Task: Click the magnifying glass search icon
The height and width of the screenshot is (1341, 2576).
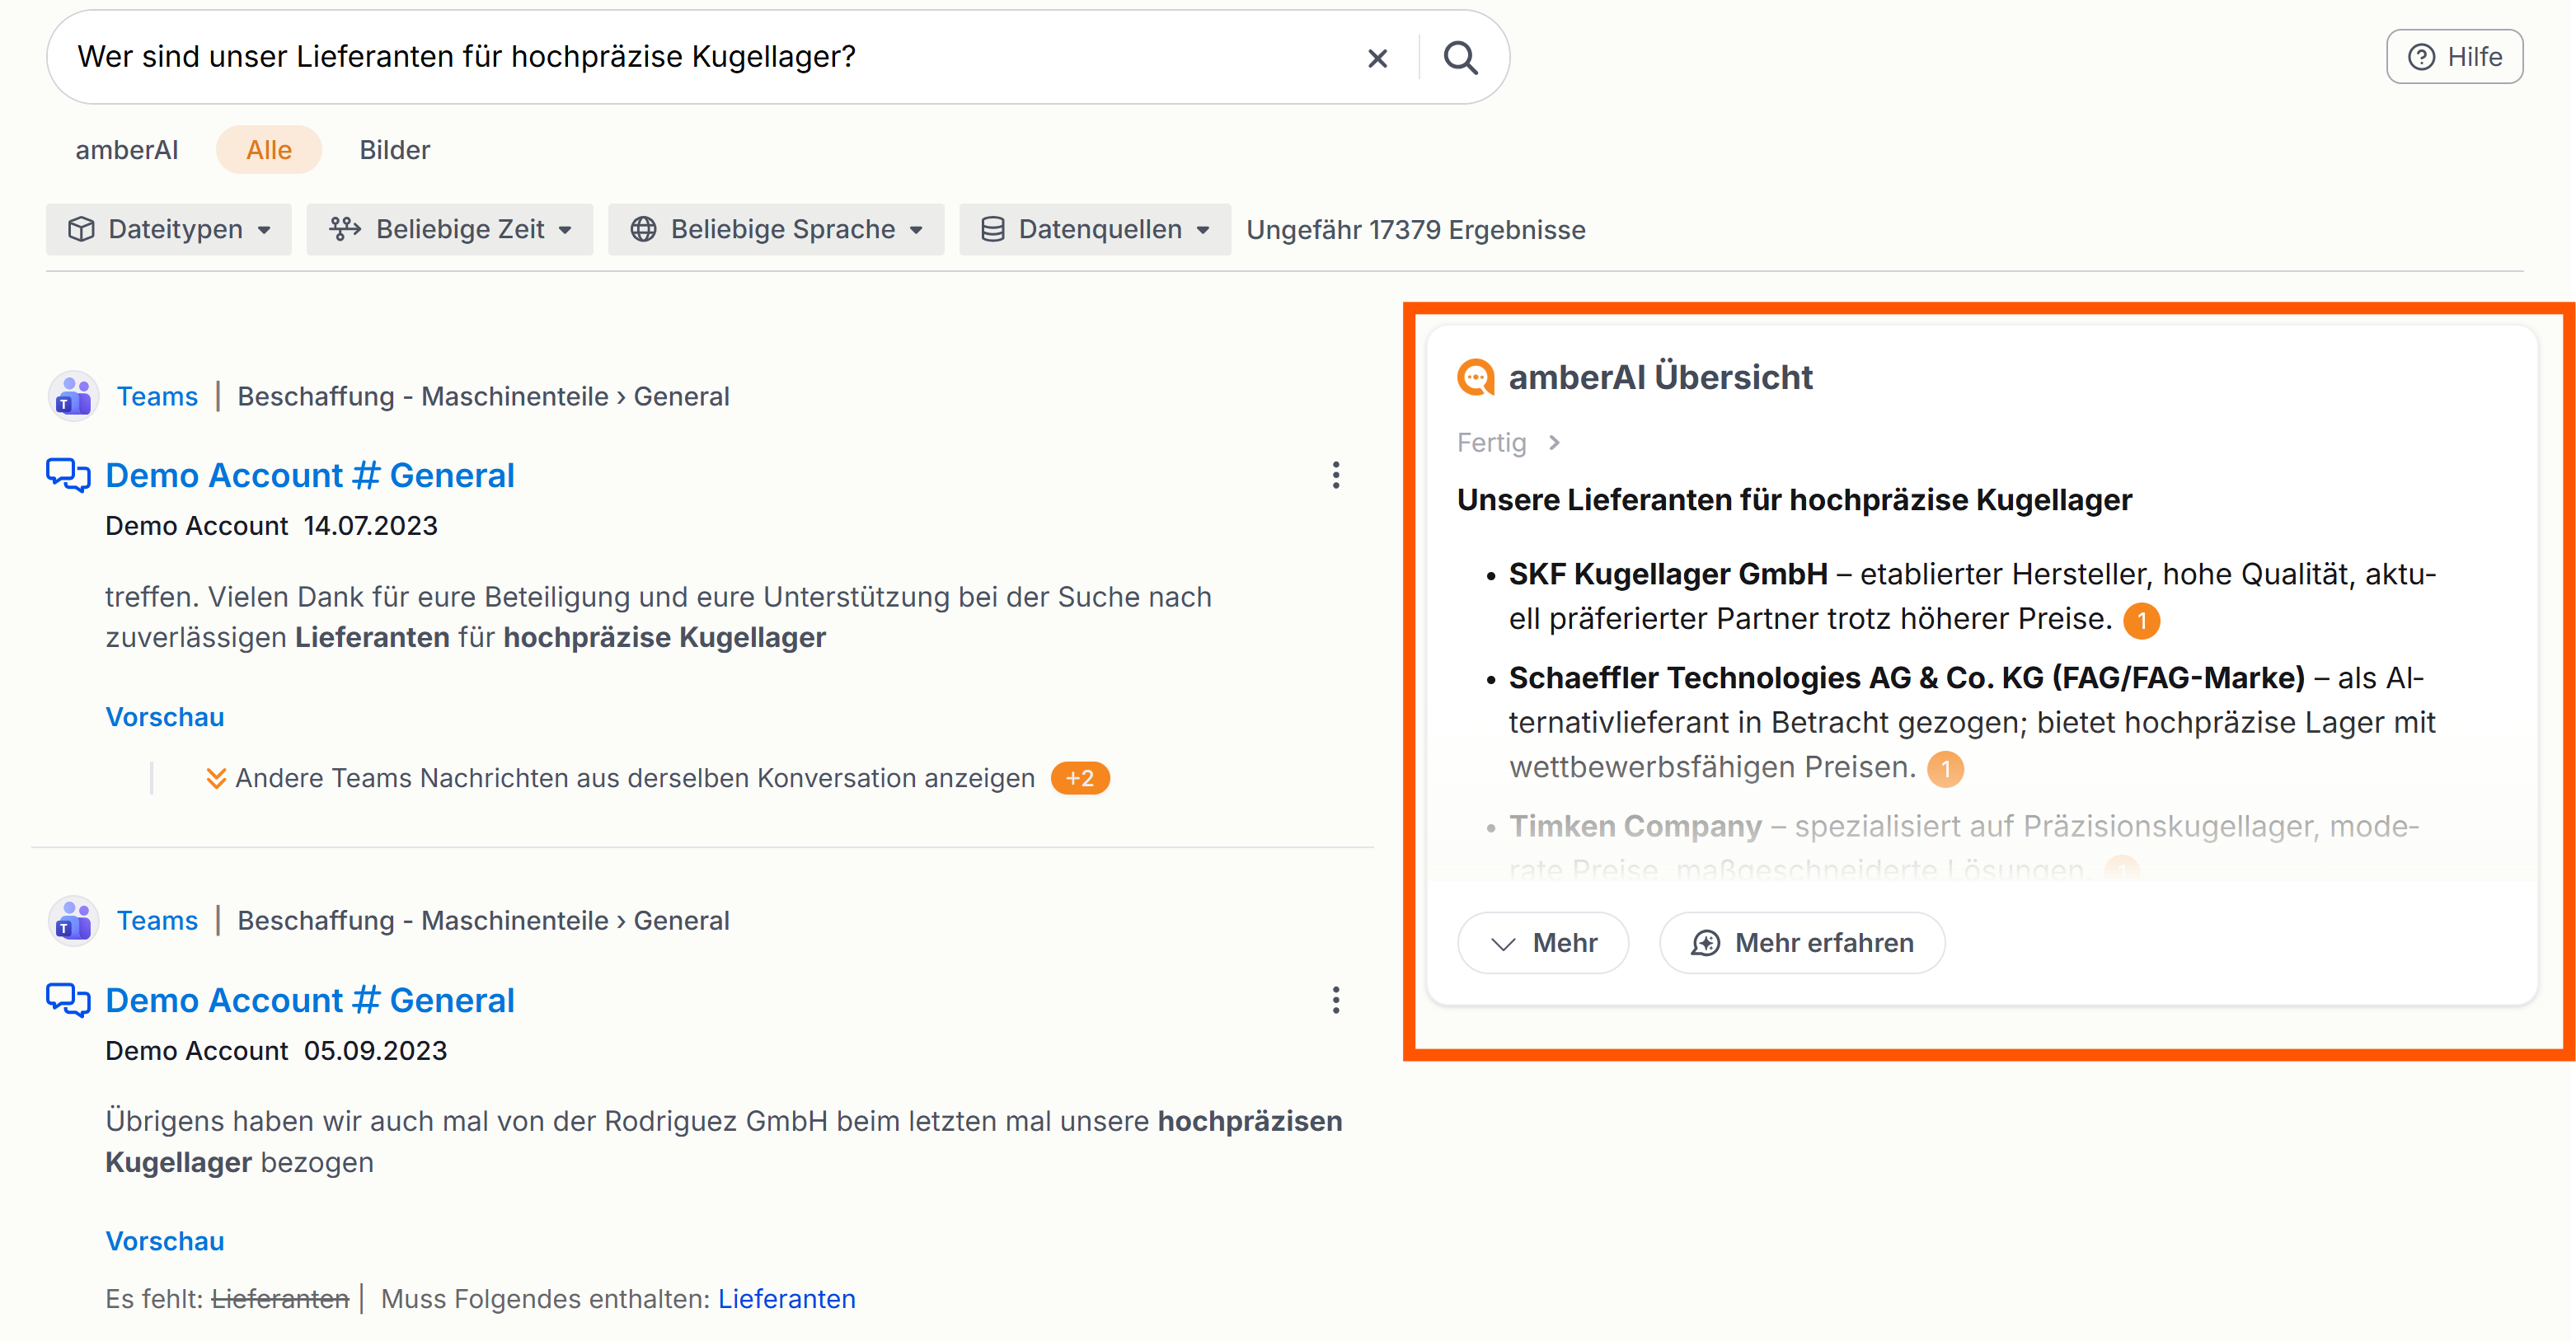Action: [x=1460, y=58]
